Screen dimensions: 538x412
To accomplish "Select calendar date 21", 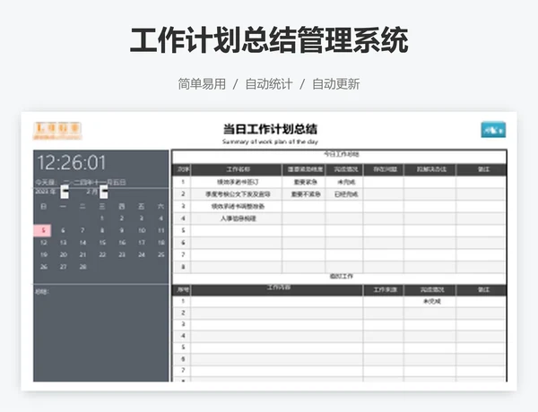I will (x=82, y=254).
